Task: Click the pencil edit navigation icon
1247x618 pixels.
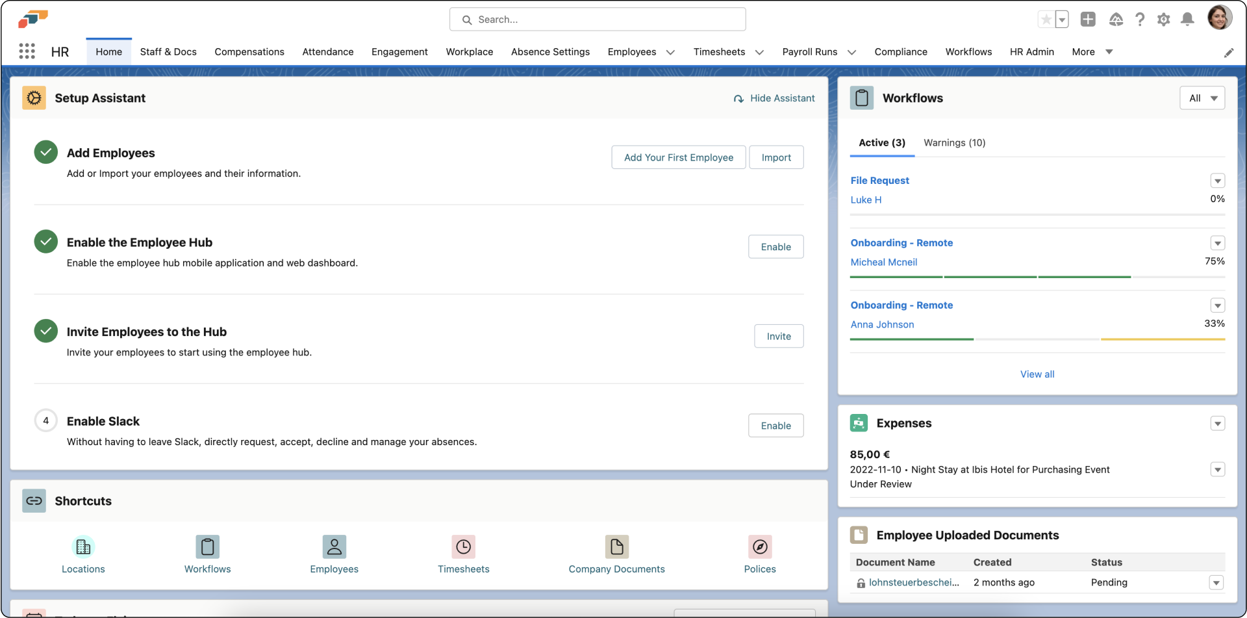Action: (x=1229, y=53)
